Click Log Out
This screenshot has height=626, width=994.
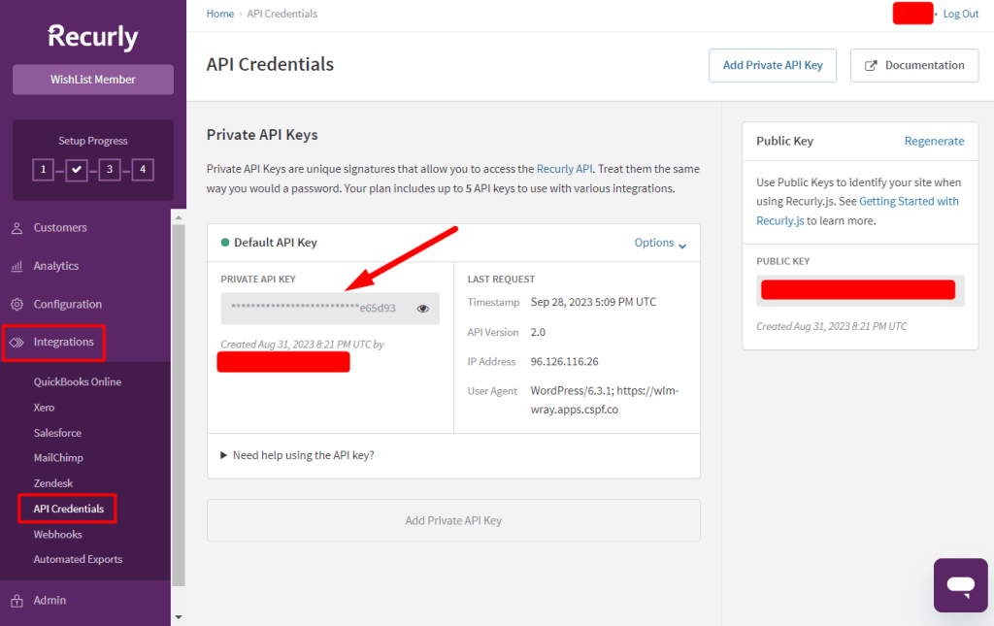point(960,14)
